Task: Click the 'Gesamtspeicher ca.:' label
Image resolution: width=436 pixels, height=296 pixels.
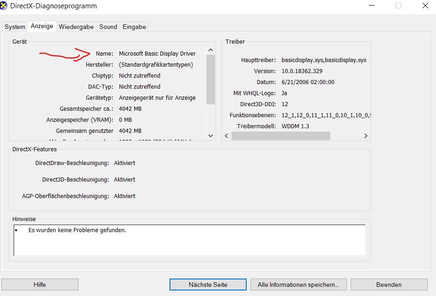Action: click(x=86, y=109)
